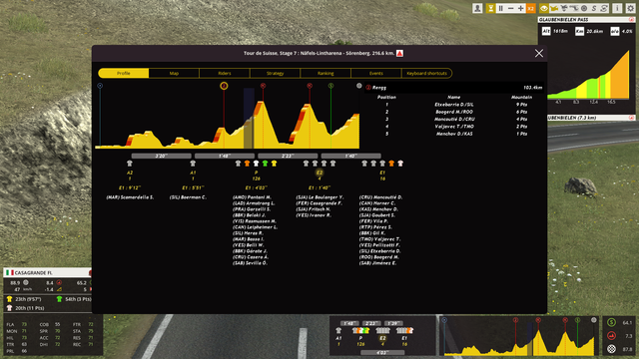
Task: Click the red warning triangle beside stage title
Action: tap(399, 53)
